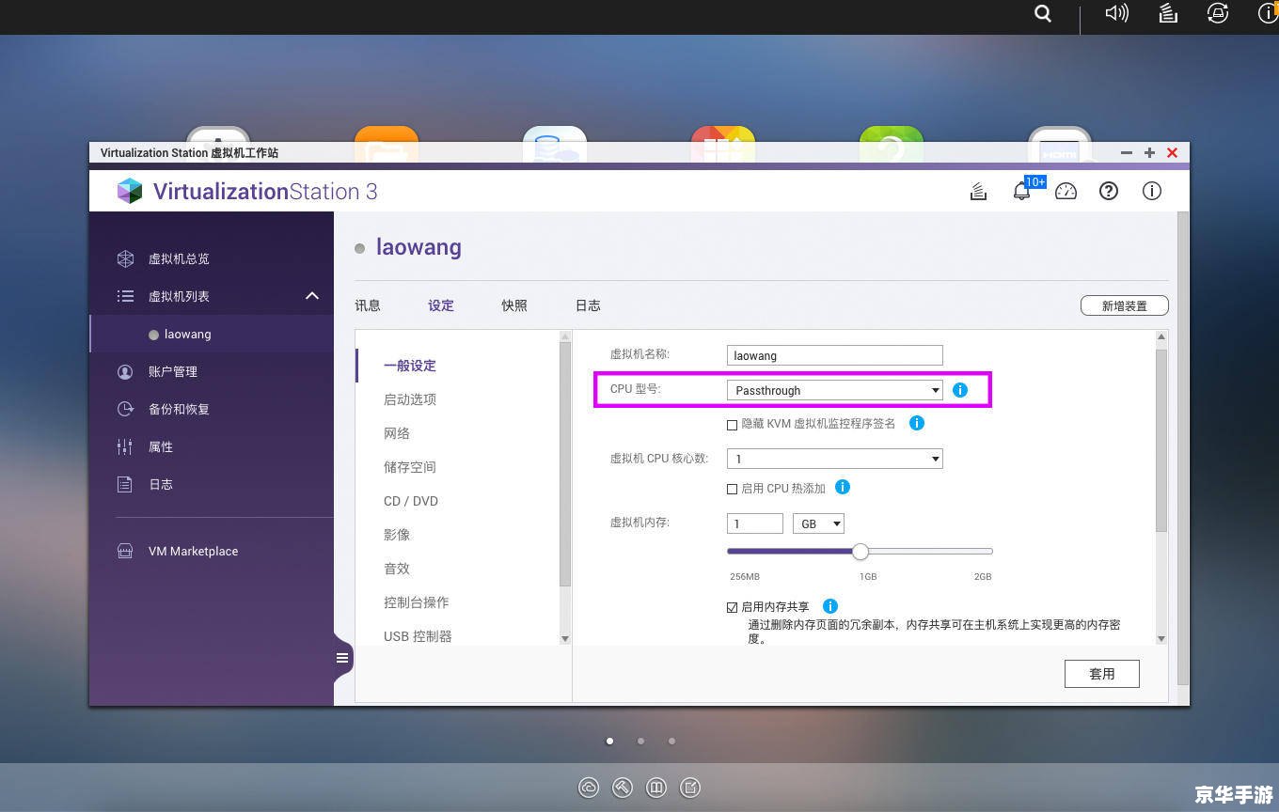
Task: Click the 套用 apply button
Action: tap(1101, 673)
